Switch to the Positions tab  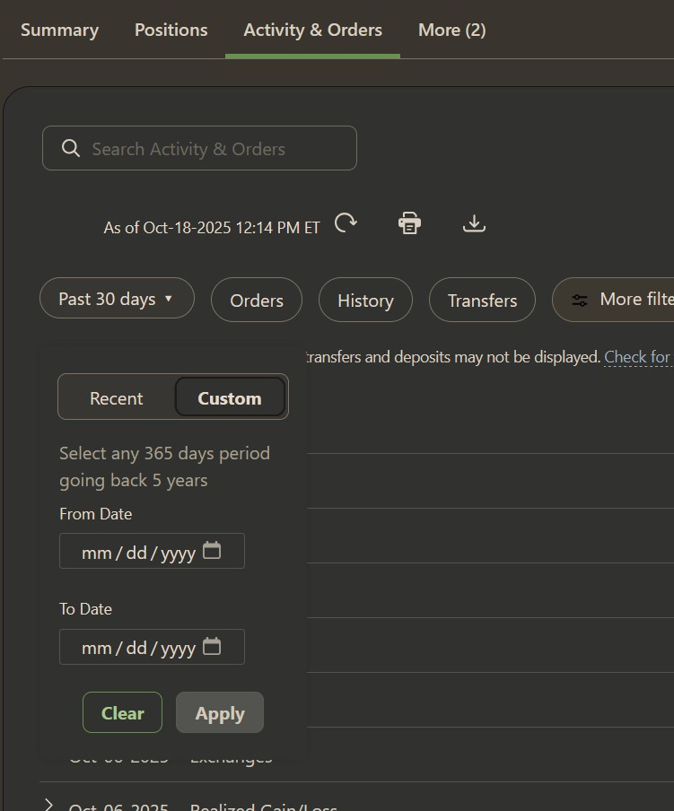pos(171,30)
